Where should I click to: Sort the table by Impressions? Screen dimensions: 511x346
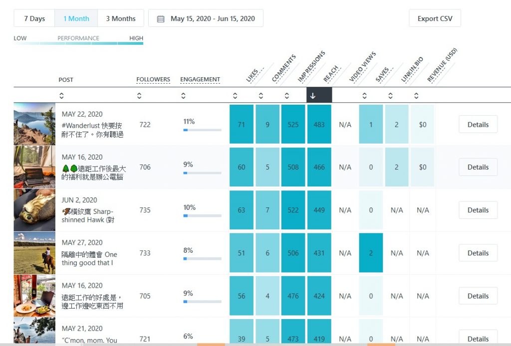[285, 95]
